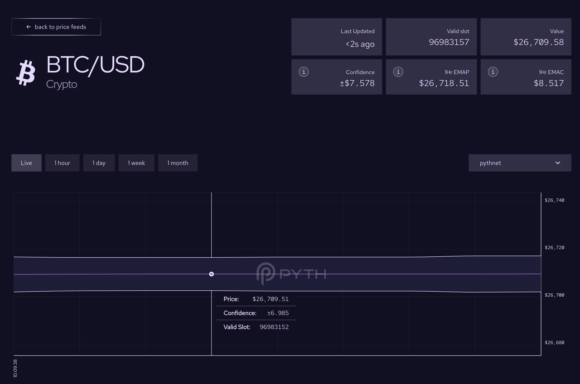Click the Confidence info icon

tap(304, 72)
